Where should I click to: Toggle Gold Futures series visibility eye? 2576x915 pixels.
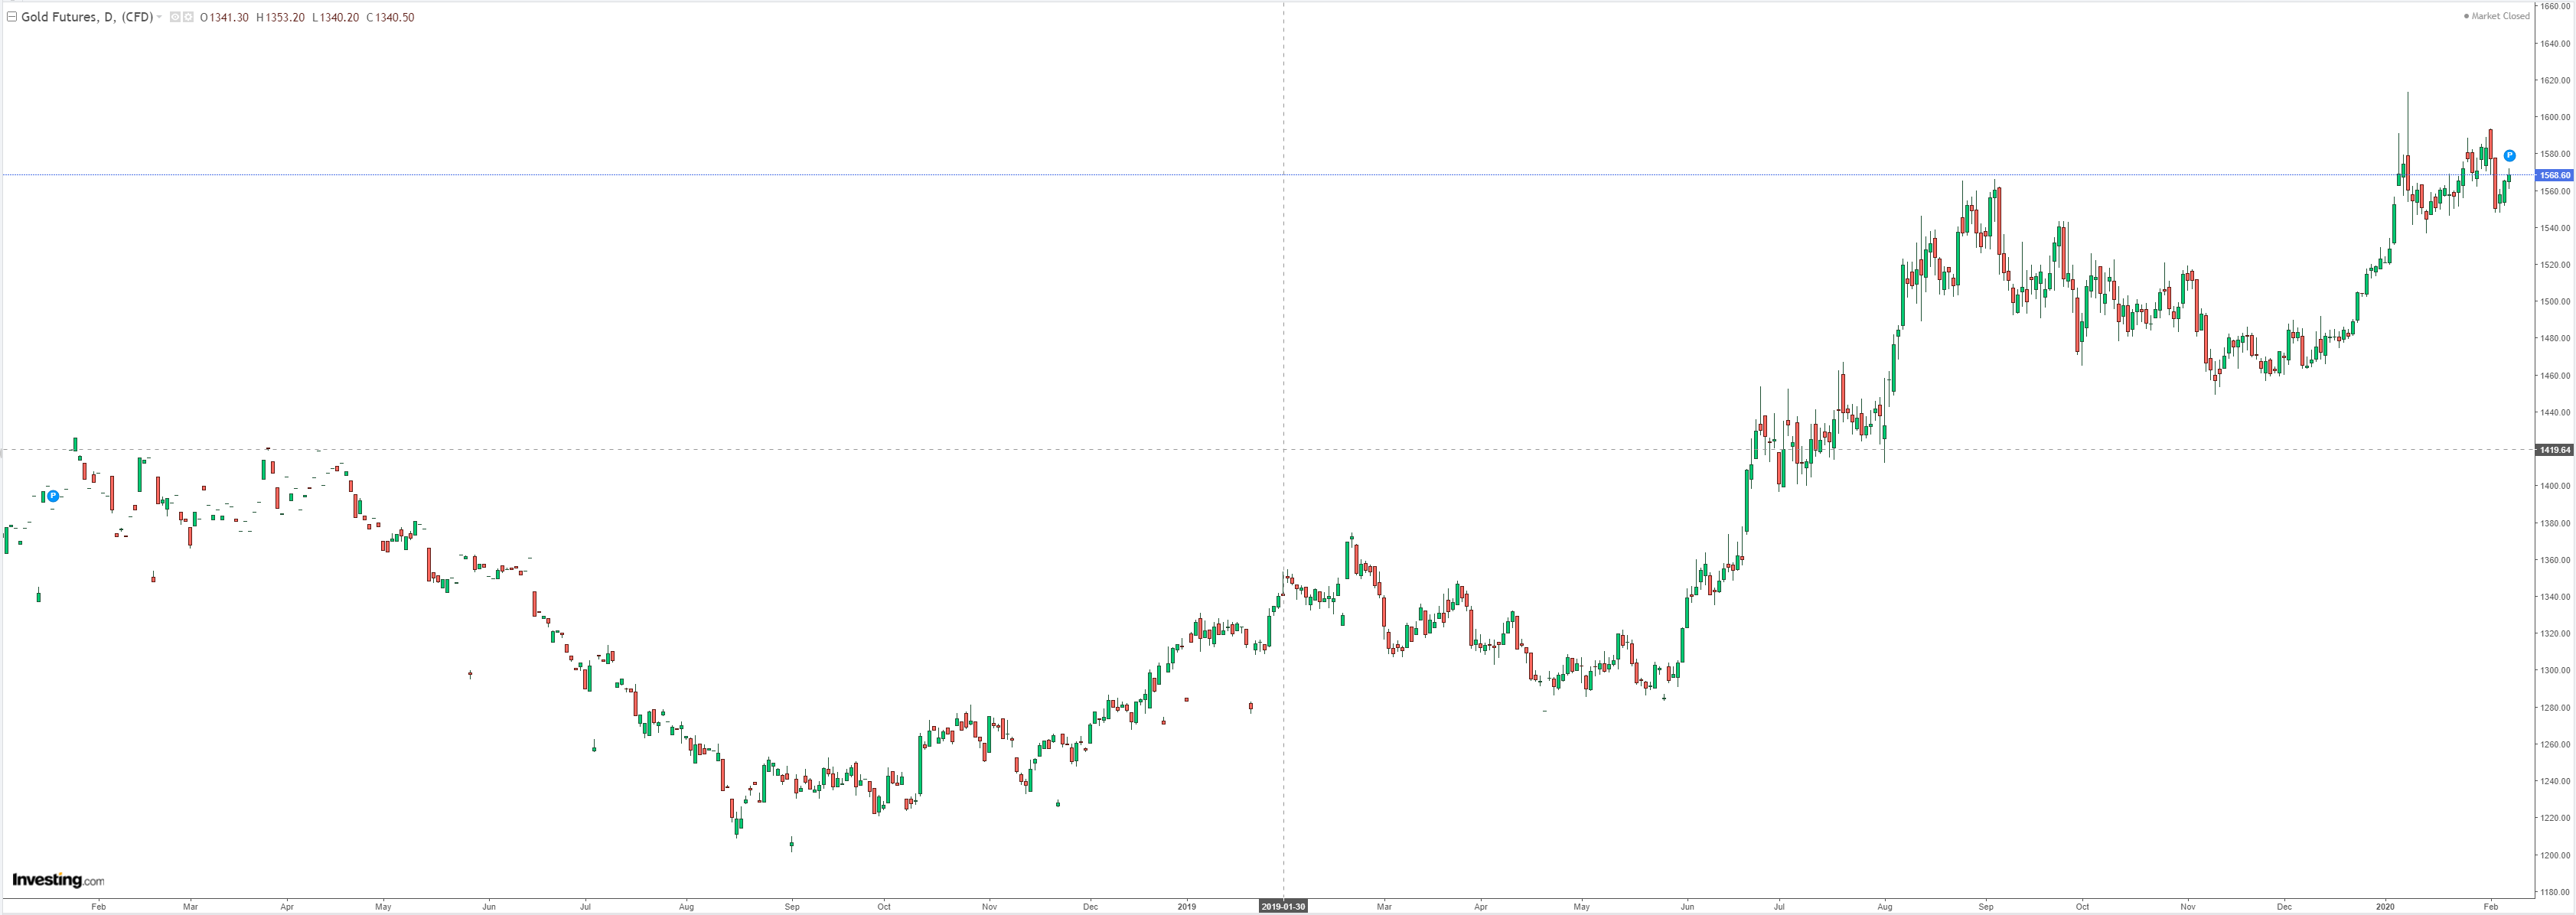tap(175, 17)
